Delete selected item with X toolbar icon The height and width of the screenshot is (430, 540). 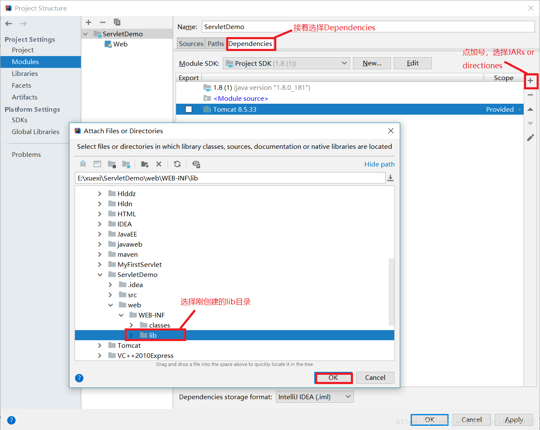click(159, 164)
